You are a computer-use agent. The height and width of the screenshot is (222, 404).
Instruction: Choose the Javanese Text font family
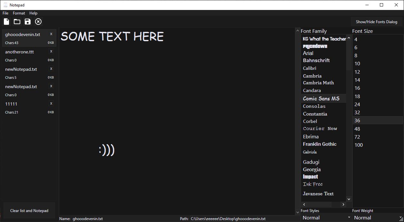tap(324, 194)
